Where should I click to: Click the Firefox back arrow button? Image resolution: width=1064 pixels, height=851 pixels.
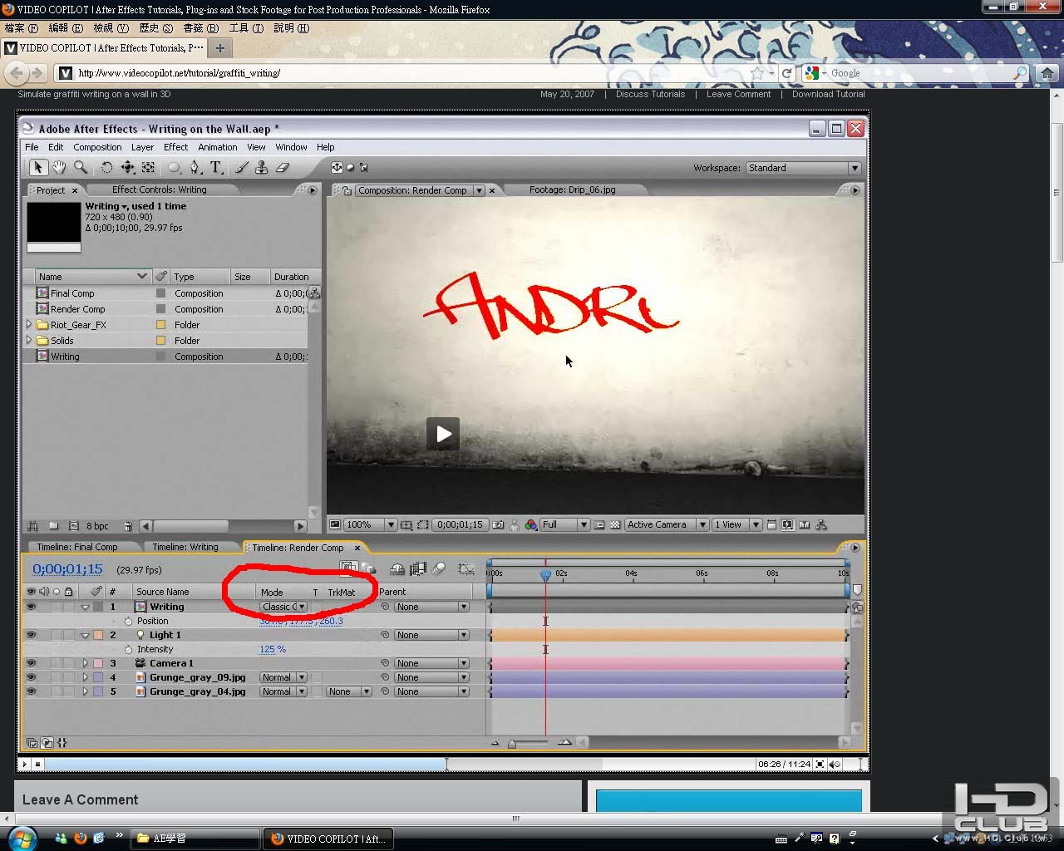tap(16, 73)
